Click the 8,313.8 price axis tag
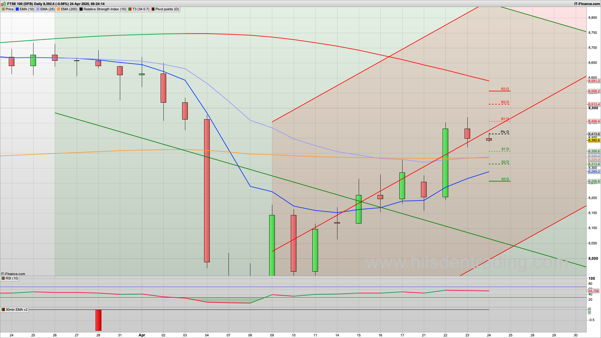This screenshot has height=338, width=601. pos(594,164)
